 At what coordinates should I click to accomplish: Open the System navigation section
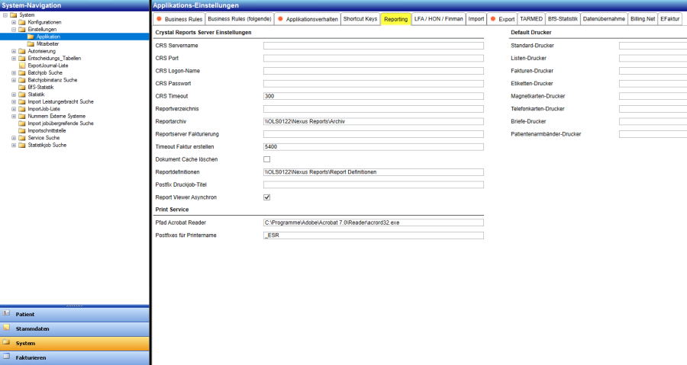tap(75, 343)
